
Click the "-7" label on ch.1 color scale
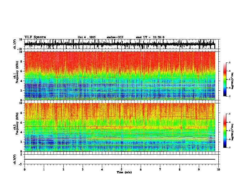point(229,96)
